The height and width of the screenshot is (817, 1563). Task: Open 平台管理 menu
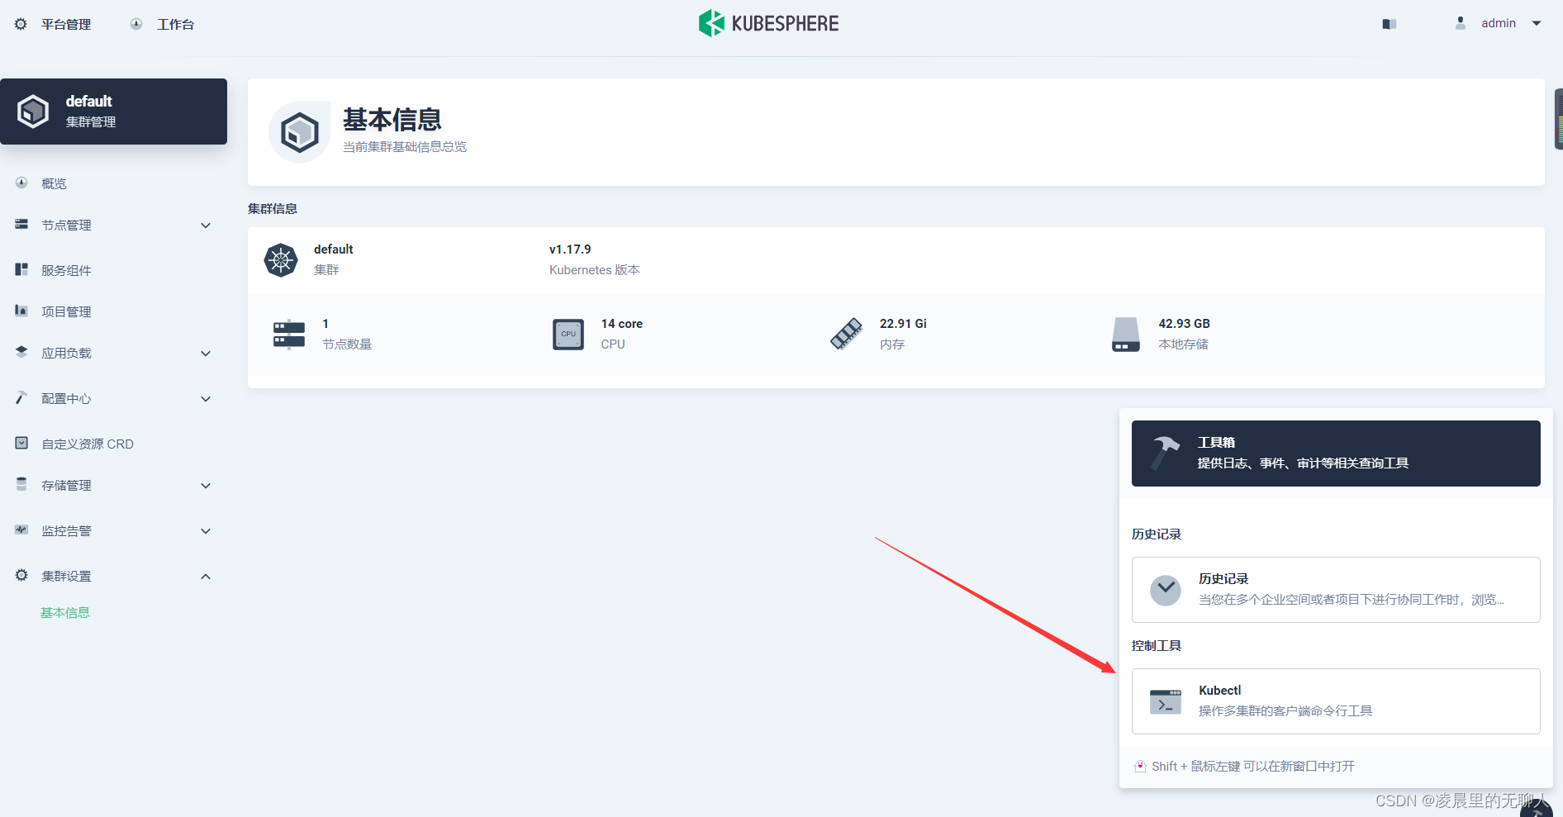[x=66, y=24]
